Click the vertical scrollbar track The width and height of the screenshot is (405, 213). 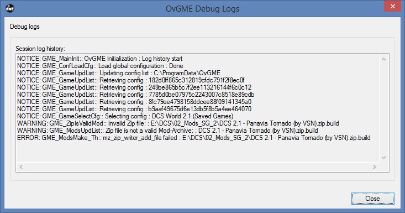[384, 108]
